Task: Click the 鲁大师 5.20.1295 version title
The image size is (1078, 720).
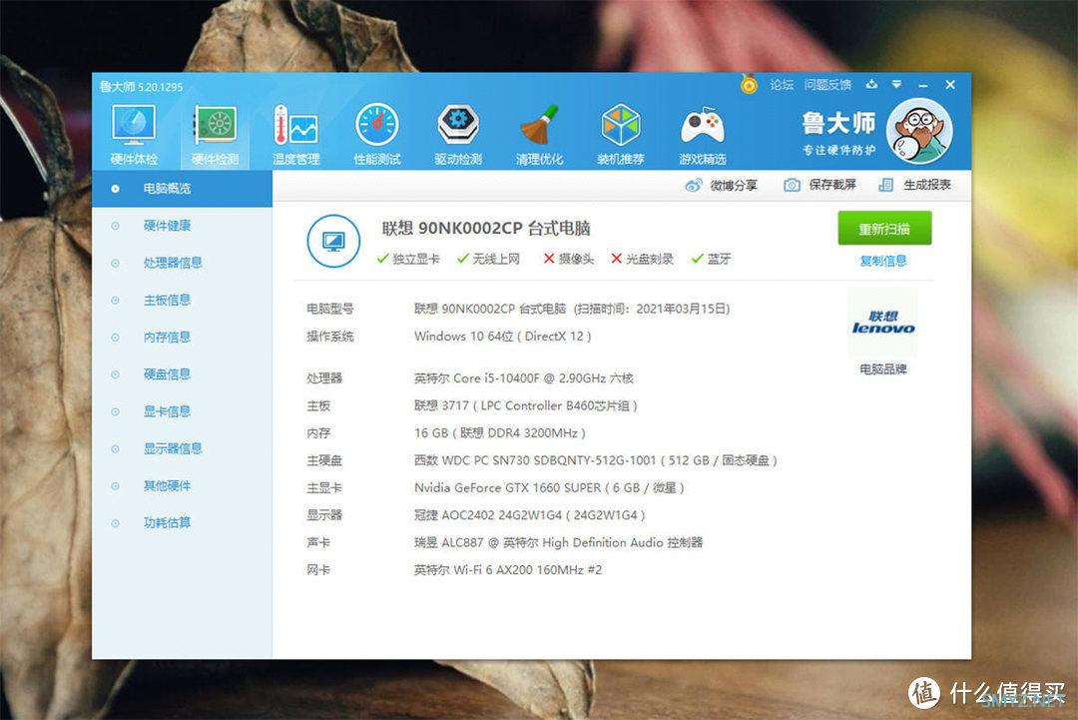Action: [141, 87]
